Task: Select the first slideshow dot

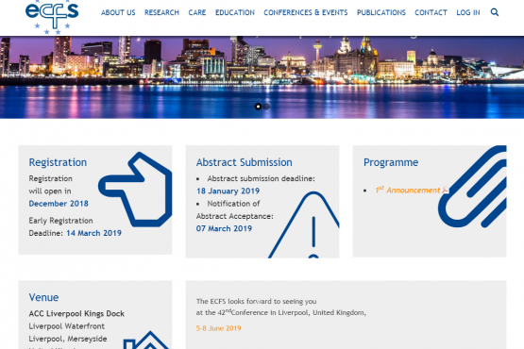Action: point(258,107)
